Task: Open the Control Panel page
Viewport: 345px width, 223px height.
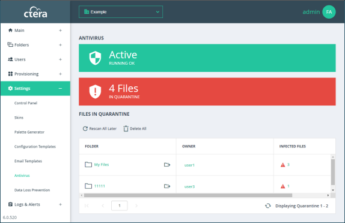Action: 26,103
